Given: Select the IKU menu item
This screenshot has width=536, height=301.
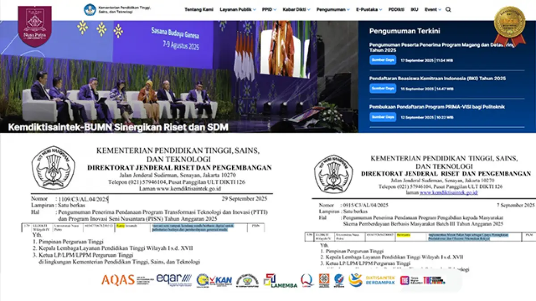Looking at the screenshot, I should pyautogui.click(x=414, y=9).
